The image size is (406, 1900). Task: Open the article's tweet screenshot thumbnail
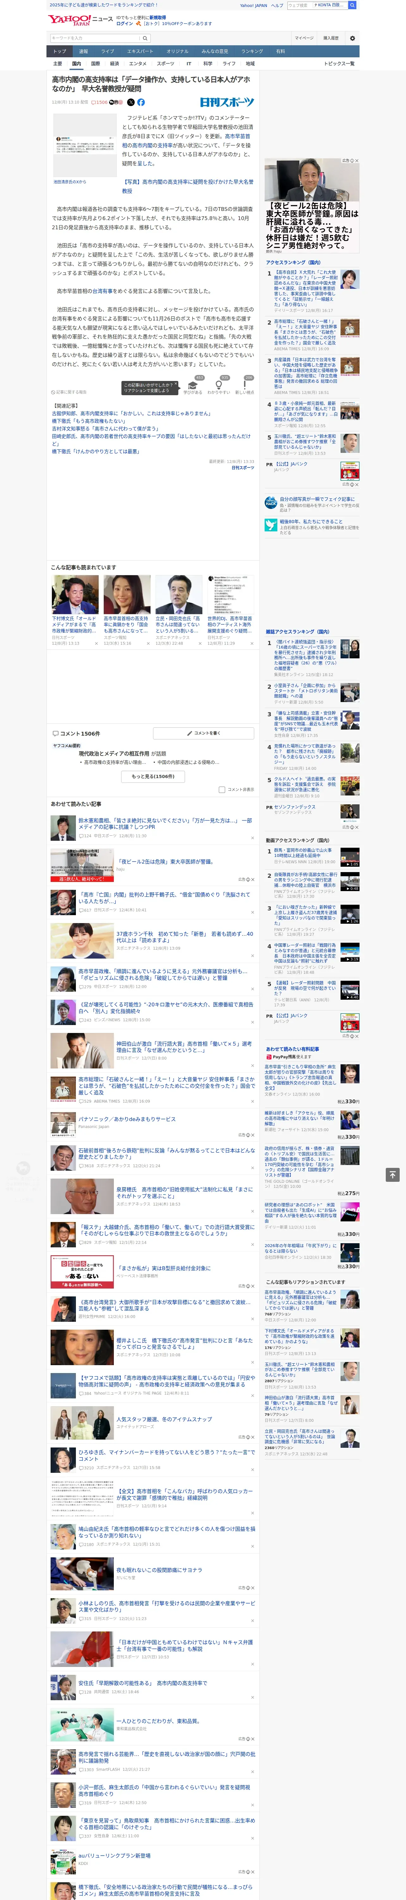[85, 146]
